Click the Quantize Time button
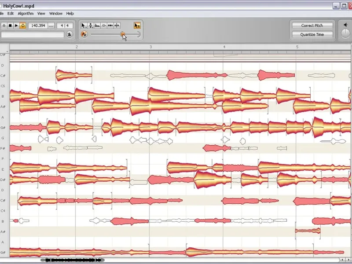352x264 pixels. click(x=312, y=35)
